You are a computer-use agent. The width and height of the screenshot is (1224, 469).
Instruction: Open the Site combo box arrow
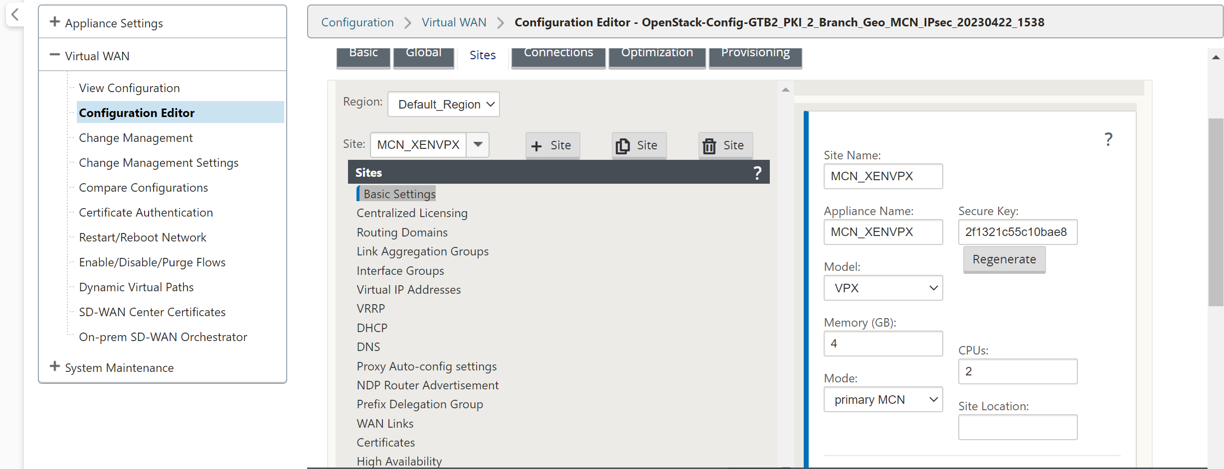point(478,145)
